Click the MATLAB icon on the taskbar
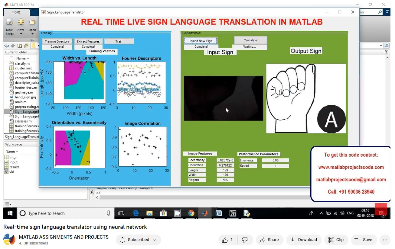 pyautogui.click(x=205, y=213)
